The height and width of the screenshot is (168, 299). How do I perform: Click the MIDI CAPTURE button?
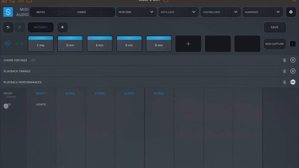[275, 44]
